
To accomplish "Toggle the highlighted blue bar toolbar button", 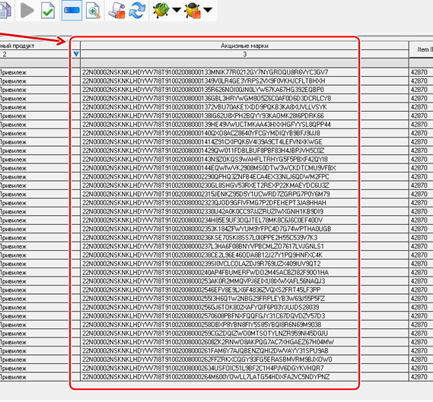I will click(x=72, y=10).
